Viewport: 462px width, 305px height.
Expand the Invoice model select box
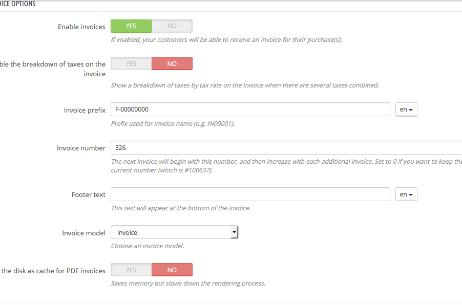click(x=175, y=232)
